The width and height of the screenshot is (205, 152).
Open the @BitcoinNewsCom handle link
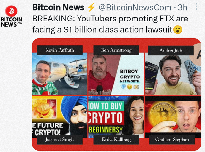coord(135,7)
